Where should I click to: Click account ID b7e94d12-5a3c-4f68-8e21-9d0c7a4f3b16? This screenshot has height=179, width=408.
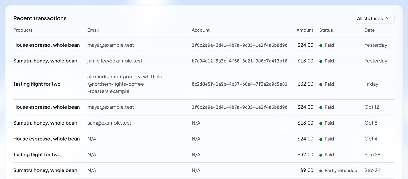[239, 61]
